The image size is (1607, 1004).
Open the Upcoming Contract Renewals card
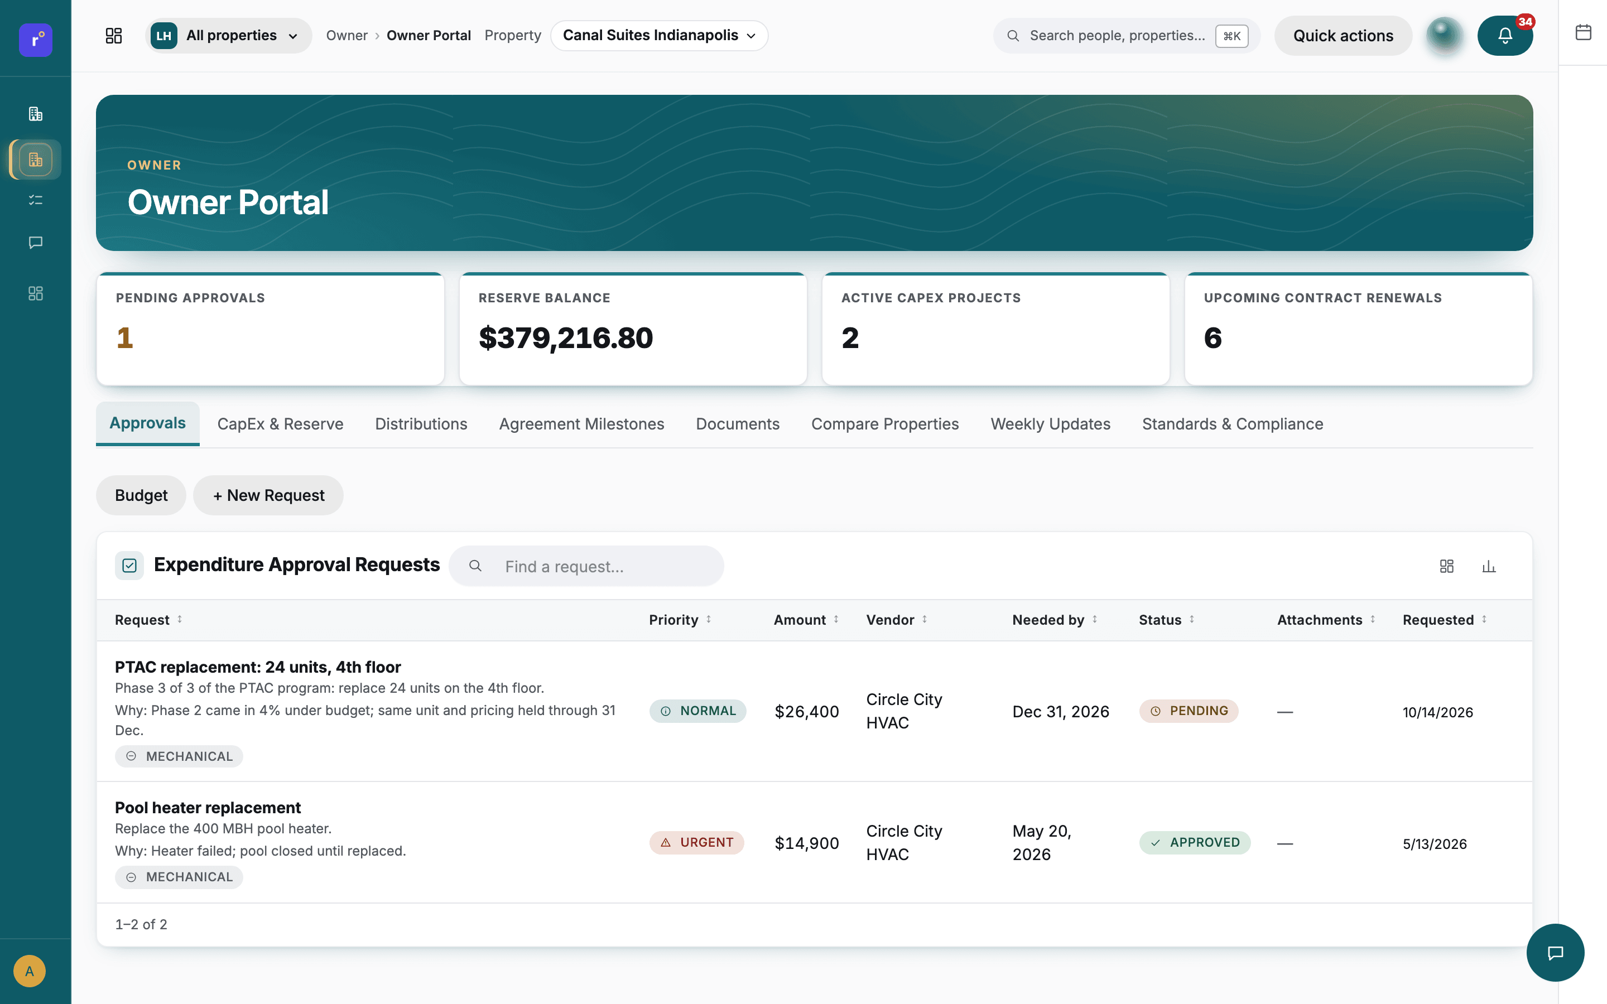tap(1359, 329)
